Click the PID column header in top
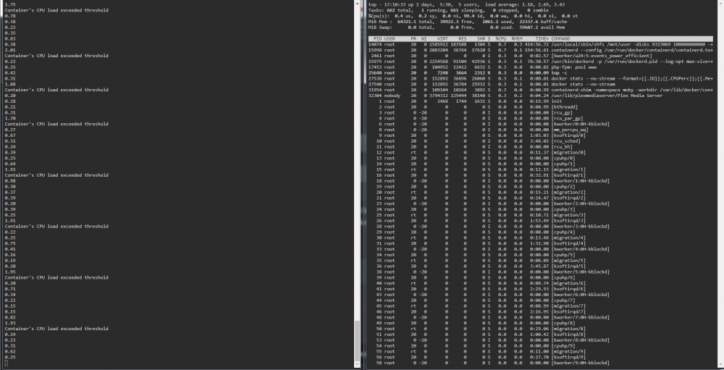The height and width of the screenshot is (370, 724). (x=378, y=39)
